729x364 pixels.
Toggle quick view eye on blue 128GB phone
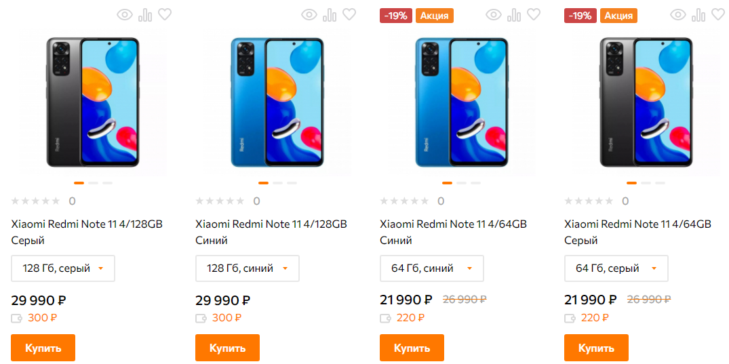click(x=309, y=15)
